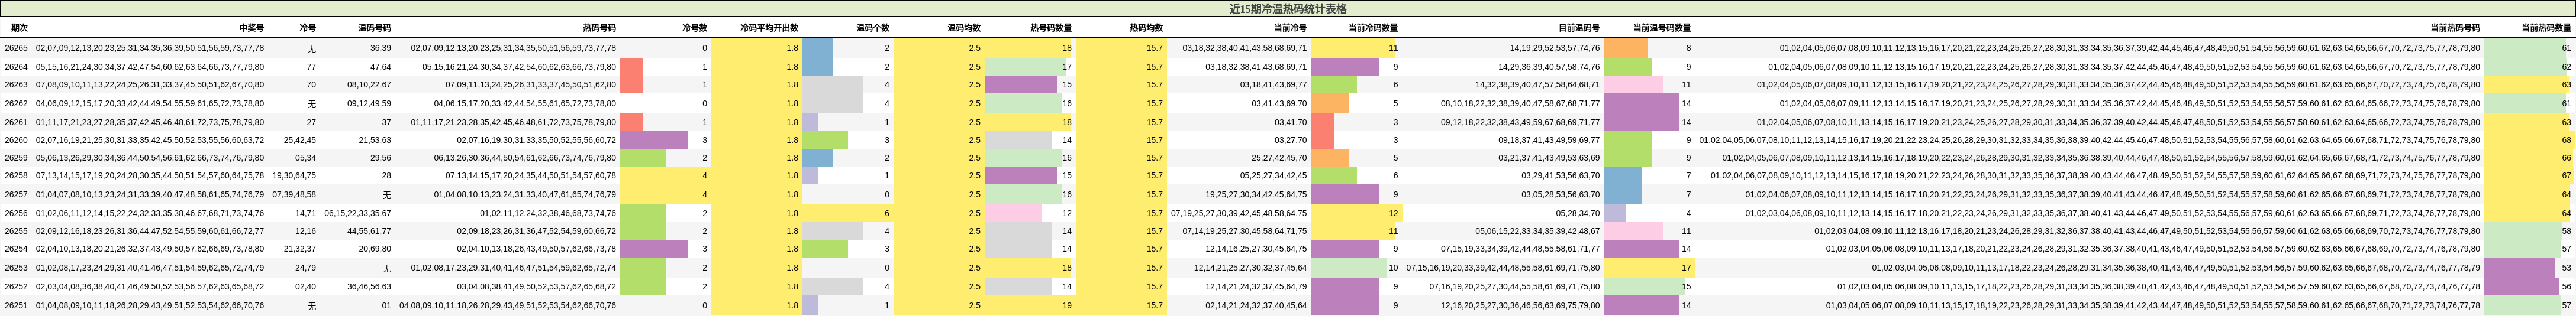Click current warm code cell 05,28,34,70
The image size is (2576, 316).
1578,212
